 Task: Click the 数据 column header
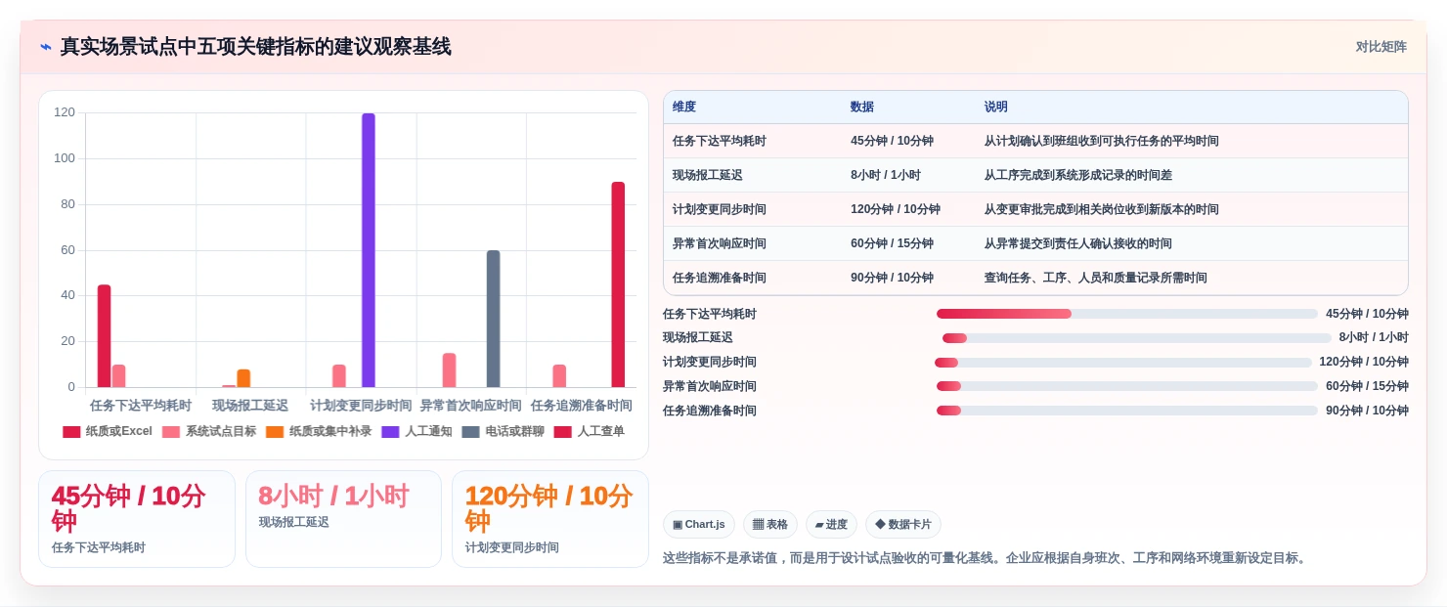862,108
